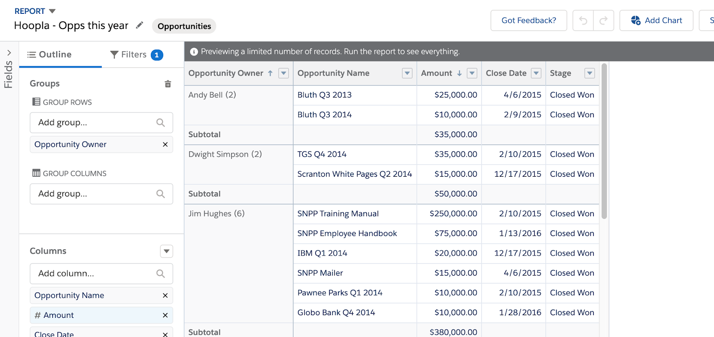
Task: Click the Add group columns input
Action: pyautogui.click(x=101, y=194)
